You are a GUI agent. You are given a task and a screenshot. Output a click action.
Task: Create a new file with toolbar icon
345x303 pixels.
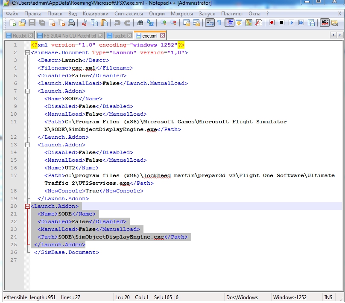12,23
